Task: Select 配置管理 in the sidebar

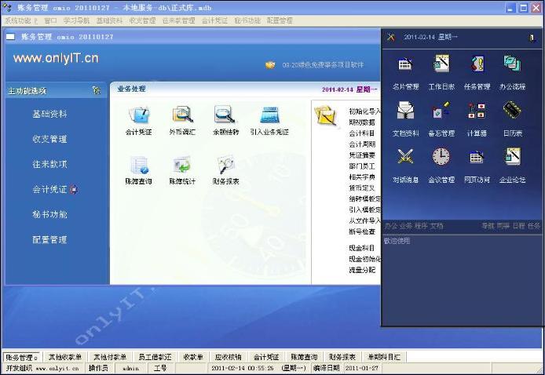Action: coord(49,239)
